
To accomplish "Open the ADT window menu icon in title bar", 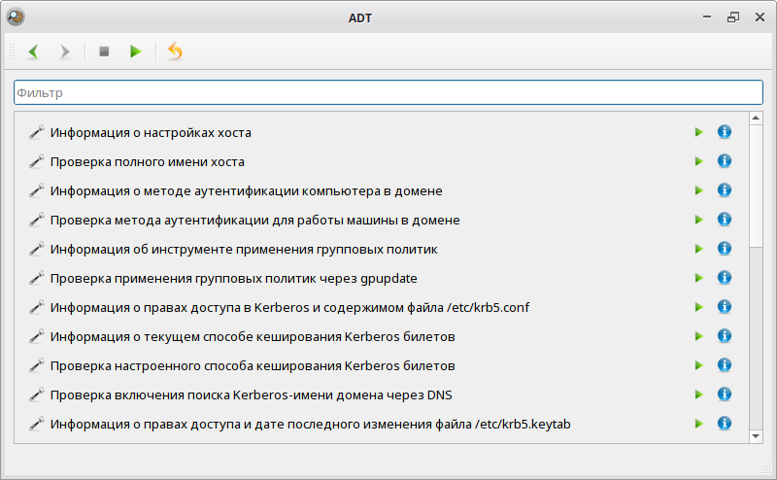I will pos(16,17).
